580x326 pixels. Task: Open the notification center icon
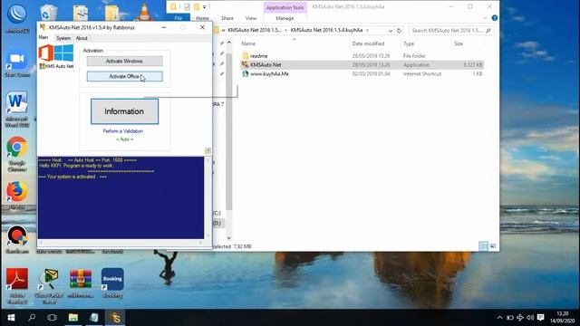541,318
